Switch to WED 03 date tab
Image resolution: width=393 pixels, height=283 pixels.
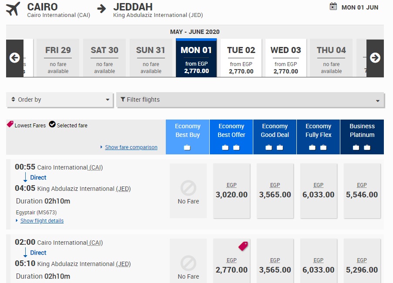[x=286, y=58]
